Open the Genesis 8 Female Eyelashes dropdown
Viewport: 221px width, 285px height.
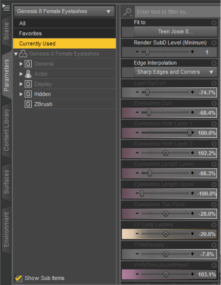coord(64,11)
